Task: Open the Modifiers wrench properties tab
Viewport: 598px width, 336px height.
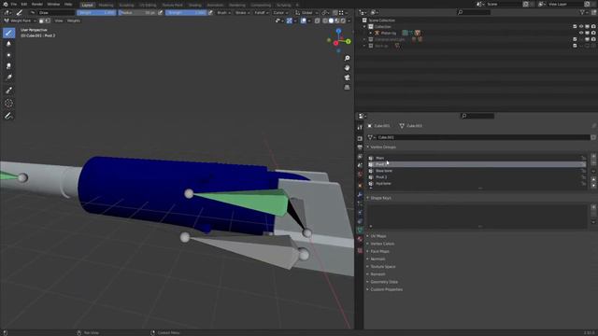Action: coord(360,194)
